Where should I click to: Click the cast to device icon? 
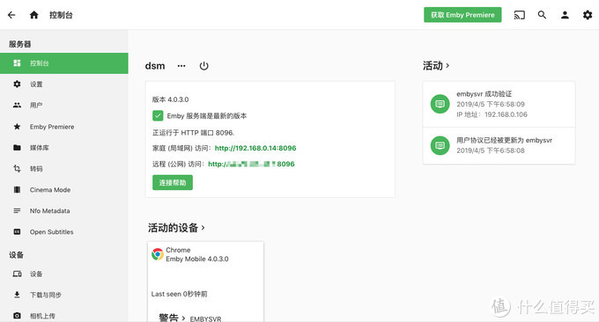[x=519, y=15]
